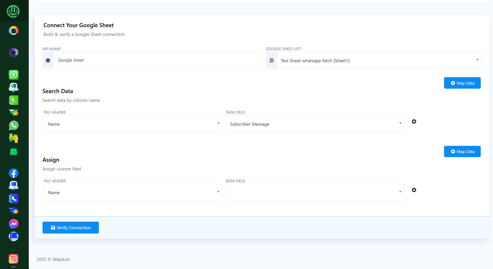This screenshot has height=269, width=493.
Task: Open the green phonebook contacts icon
Action: click(x=14, y=100)
